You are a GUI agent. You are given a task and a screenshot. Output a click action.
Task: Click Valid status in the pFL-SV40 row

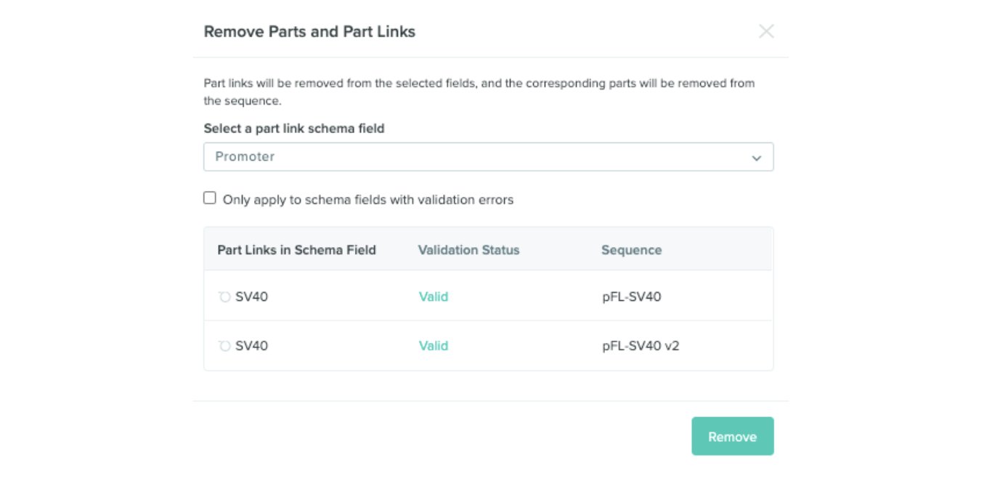coord(434,297)
